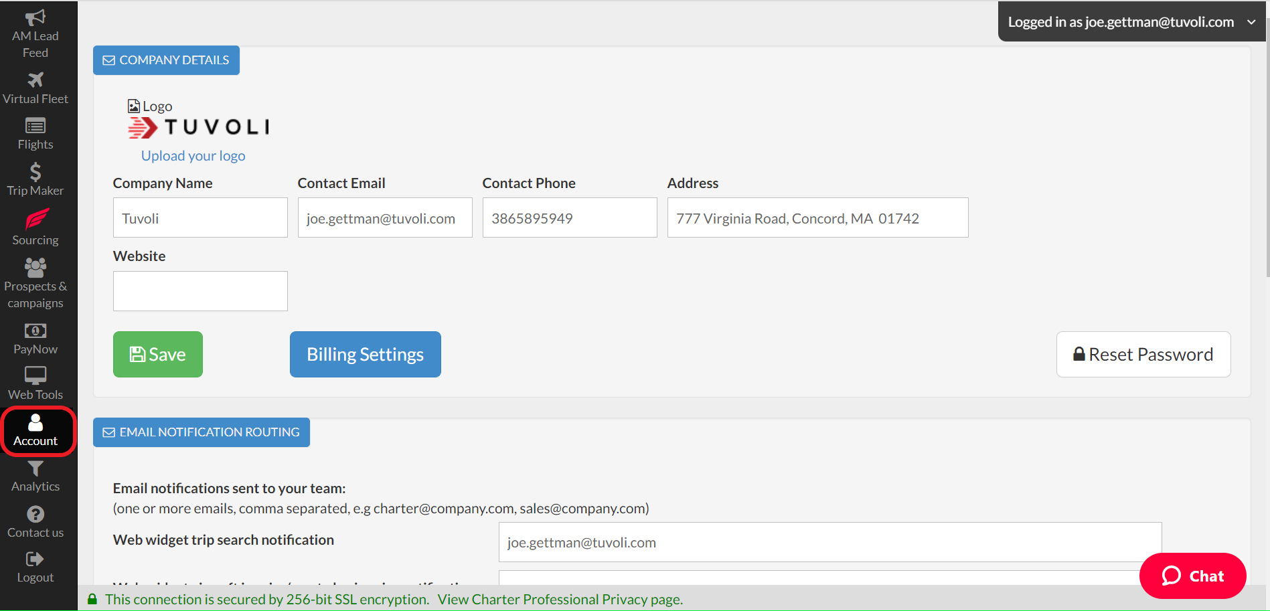The height and width of the screenshot is (611, 1270).
Task: Open the red Chat widget
Action: click(1192, 576)
